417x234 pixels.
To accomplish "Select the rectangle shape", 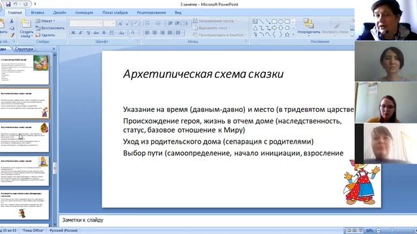I will click(x=274, y=21).
